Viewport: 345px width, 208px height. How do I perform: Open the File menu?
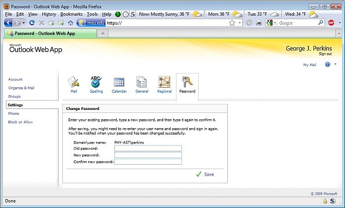coord(8,14)
